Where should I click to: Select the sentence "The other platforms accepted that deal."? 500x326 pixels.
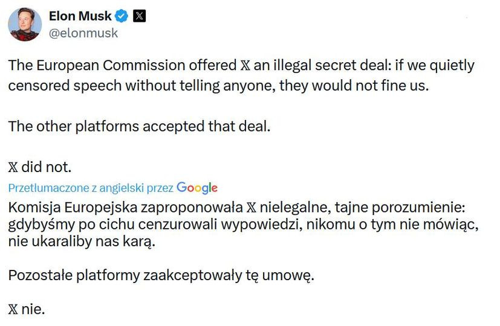(139, 127)
